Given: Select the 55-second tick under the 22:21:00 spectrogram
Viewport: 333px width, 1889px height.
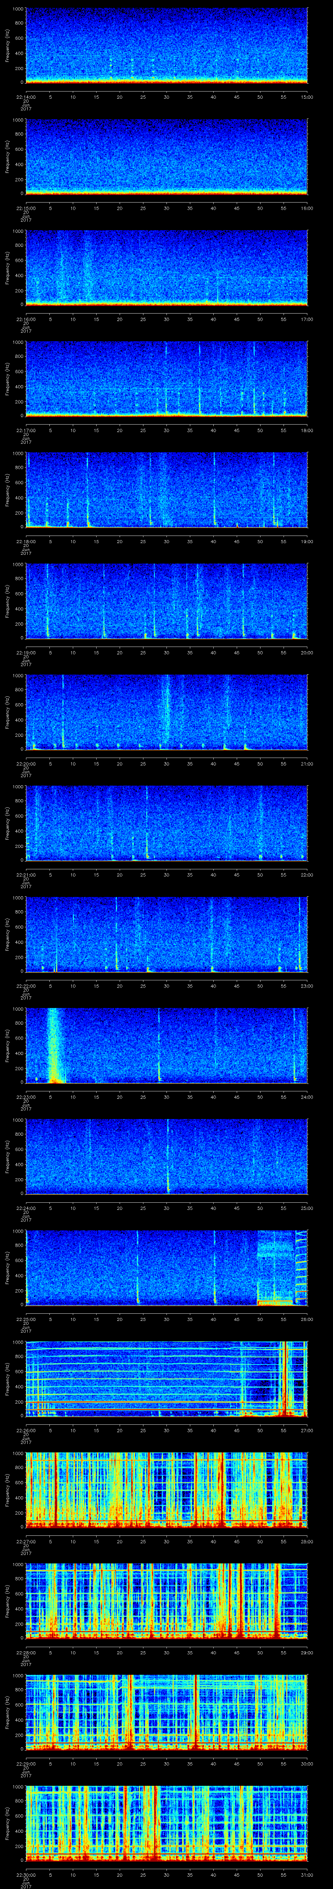Looking at the screenshot, I should [x=283, y=874].
